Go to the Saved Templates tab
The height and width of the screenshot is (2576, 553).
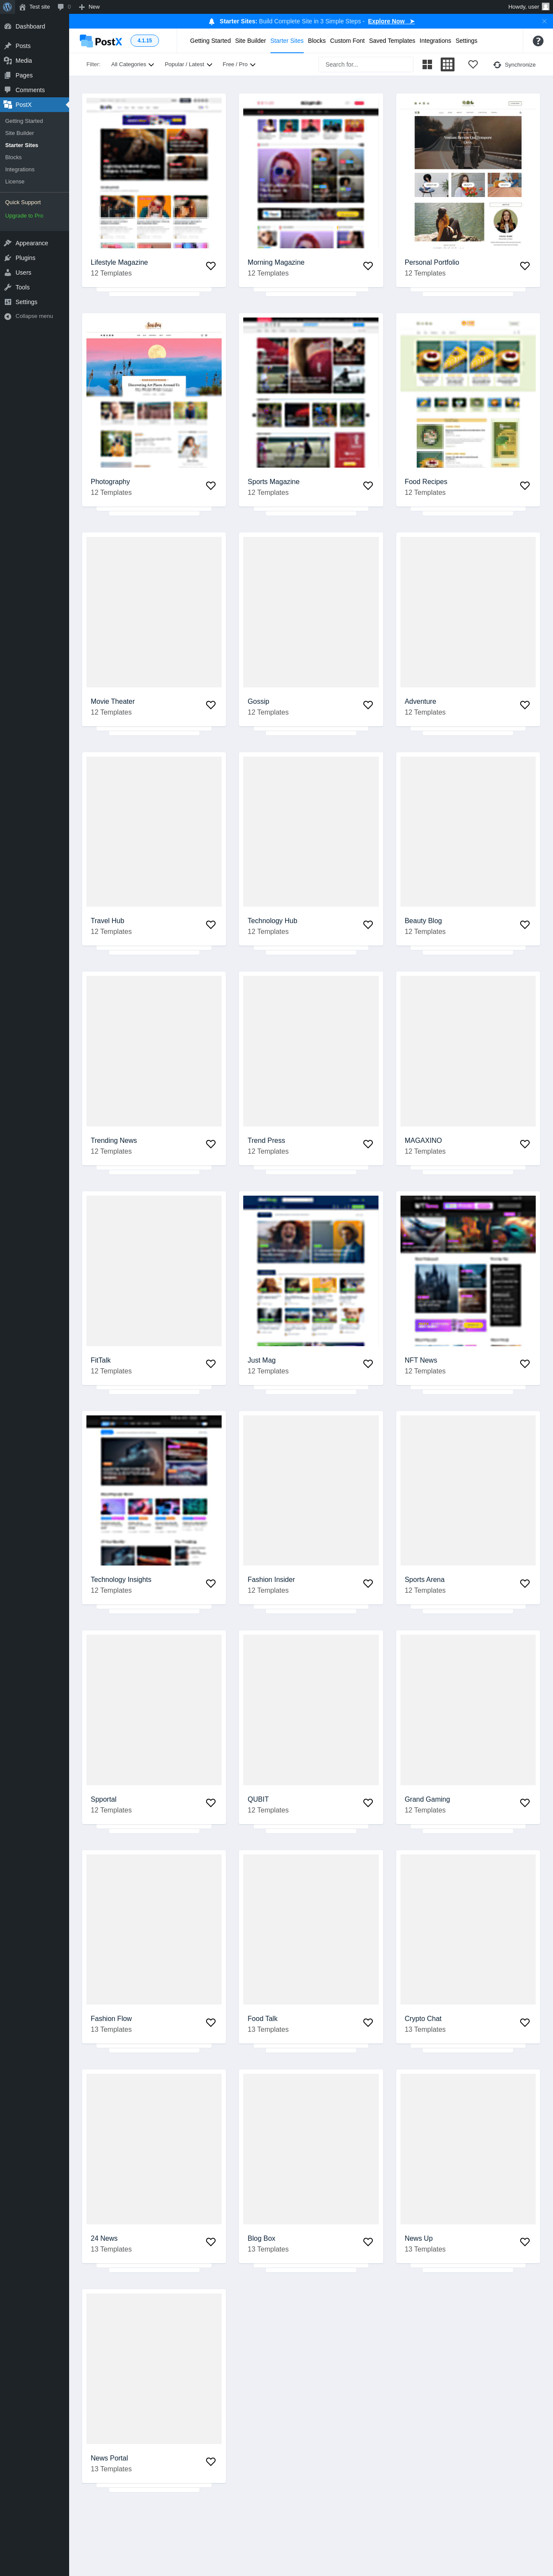392,41
